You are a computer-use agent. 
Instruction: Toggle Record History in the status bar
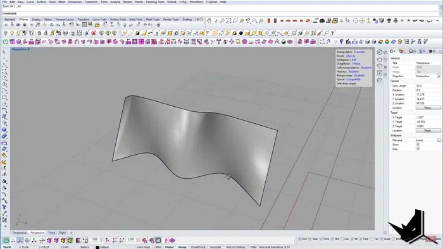pos(236,247)
